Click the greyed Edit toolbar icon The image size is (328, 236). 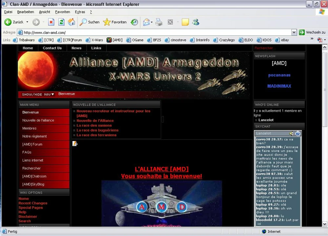coord(171,22)
